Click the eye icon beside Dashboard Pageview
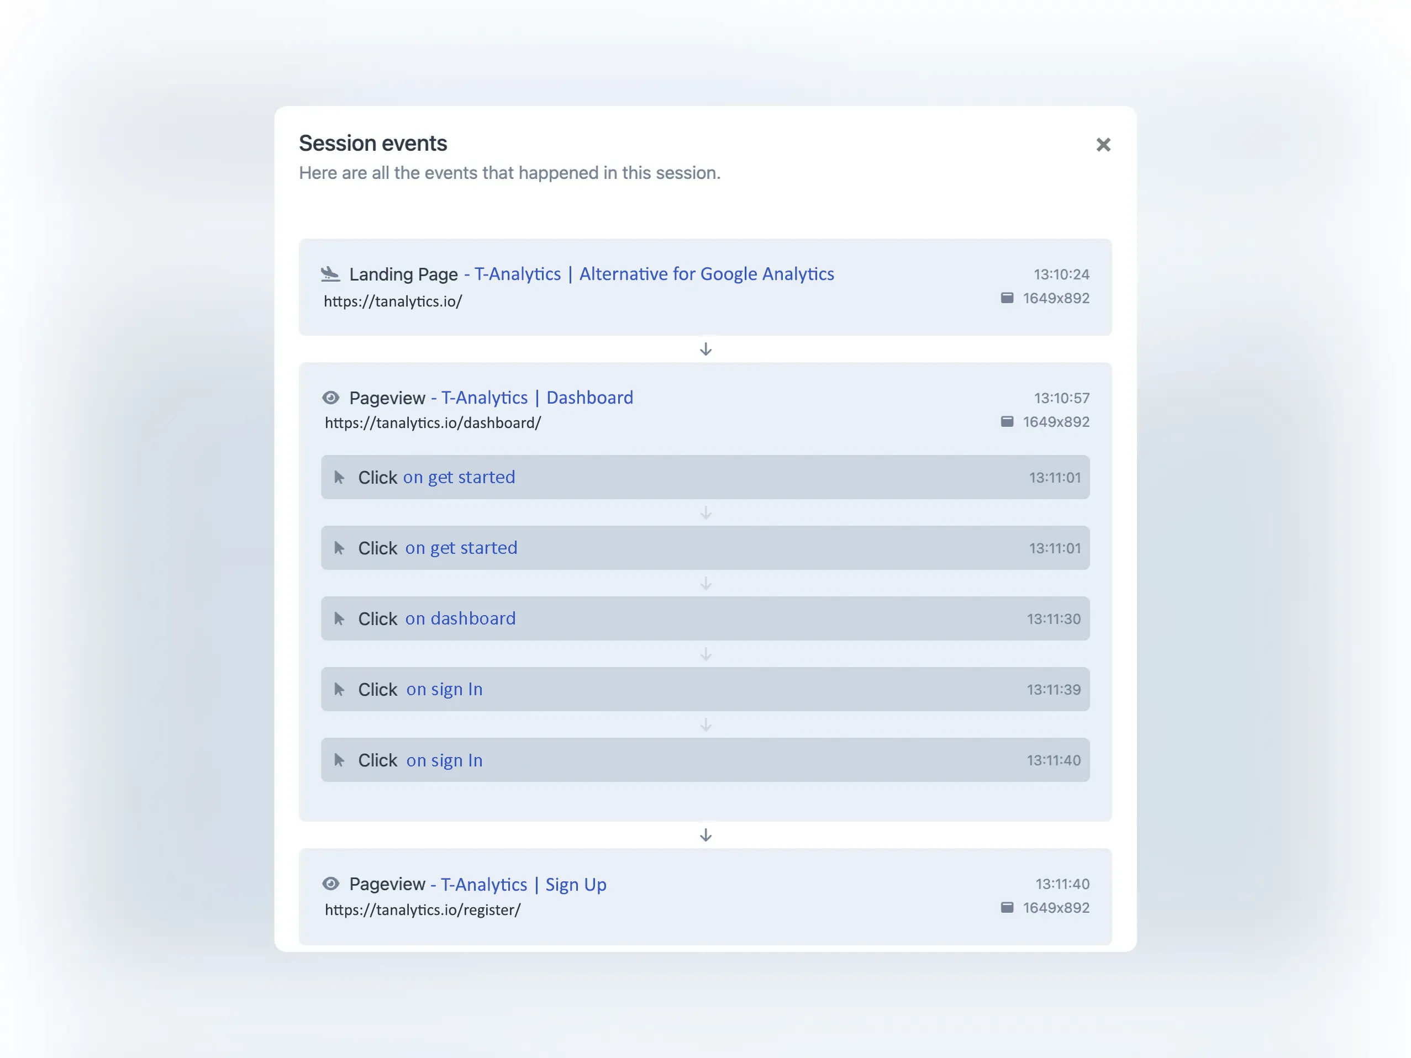 [x=330, y=398]
